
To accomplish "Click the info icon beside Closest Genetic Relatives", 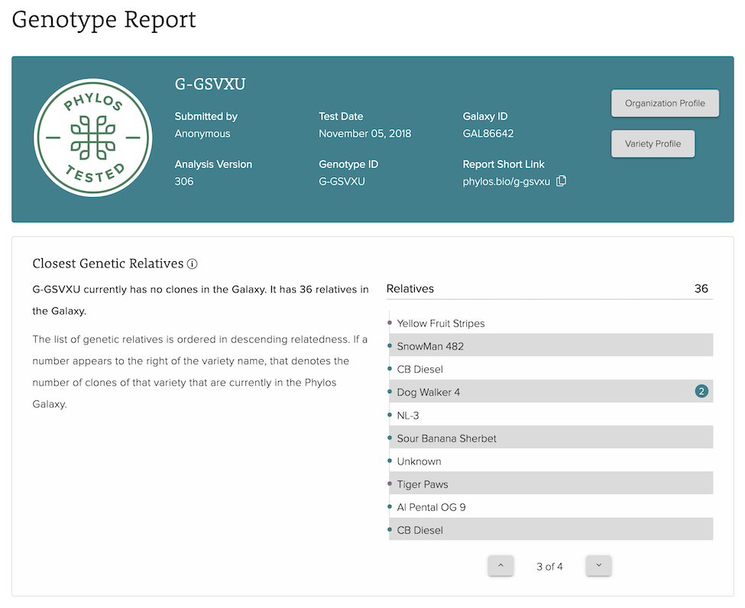I will point(193,264).
